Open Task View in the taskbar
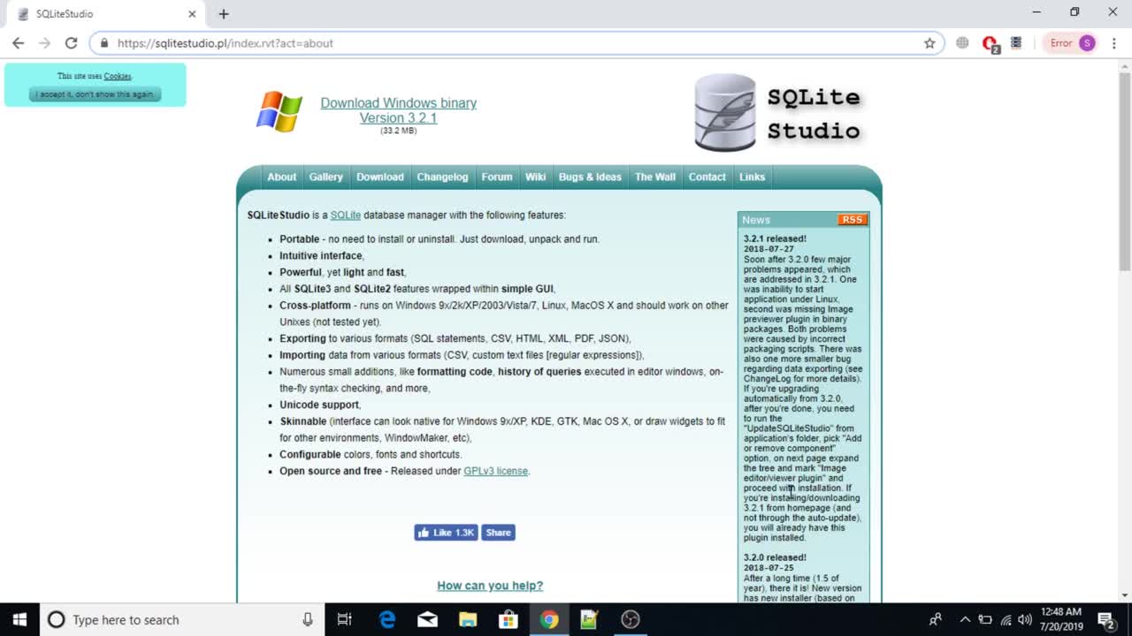The height and width of the screenshot is (636, 1132). coord(345,619)
